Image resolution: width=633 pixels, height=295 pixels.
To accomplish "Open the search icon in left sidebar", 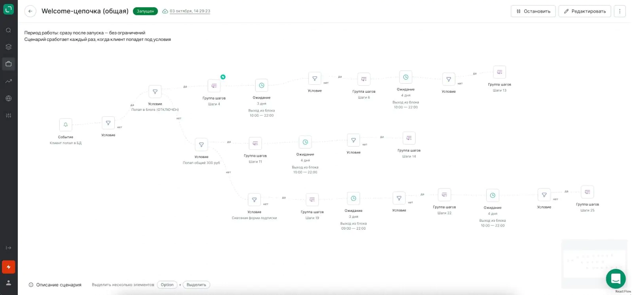I will pyautogui.click(x=8, y=30).
